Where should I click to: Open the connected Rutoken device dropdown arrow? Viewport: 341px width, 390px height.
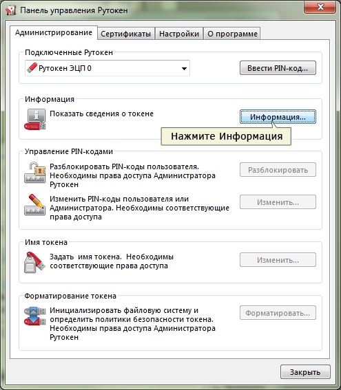click(184, 68)
